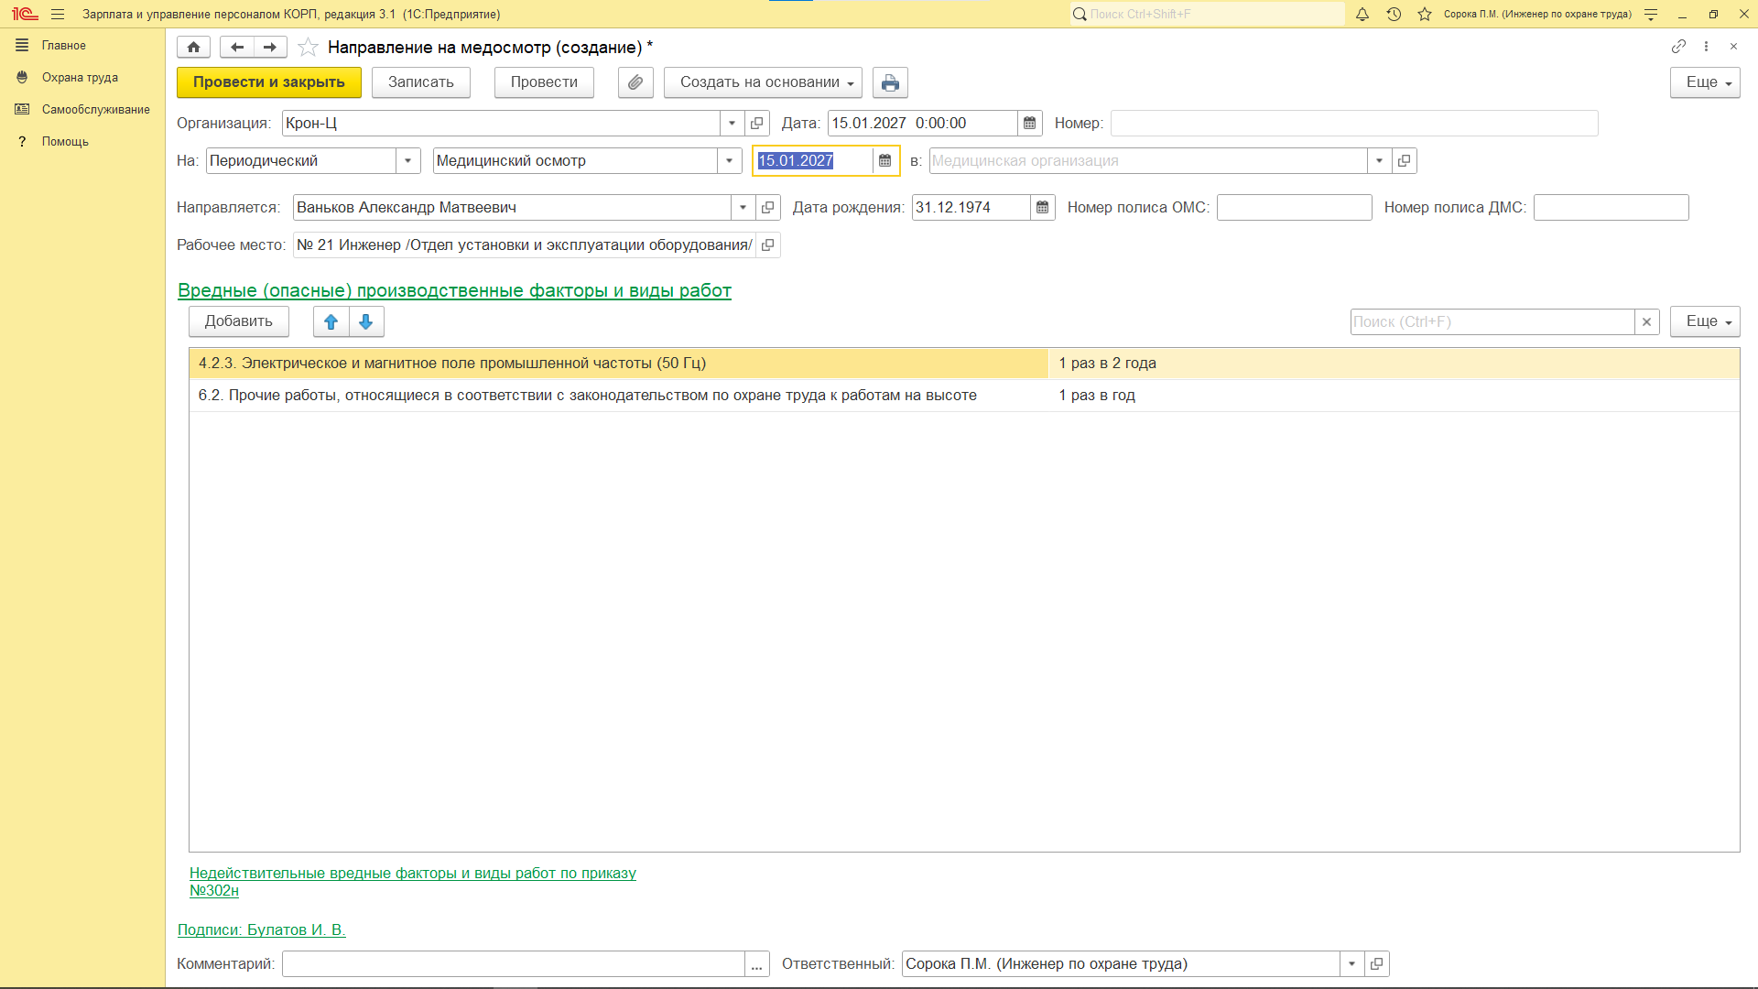Open Подписи: Булатов И. В. link

click(x=261, y=929)
